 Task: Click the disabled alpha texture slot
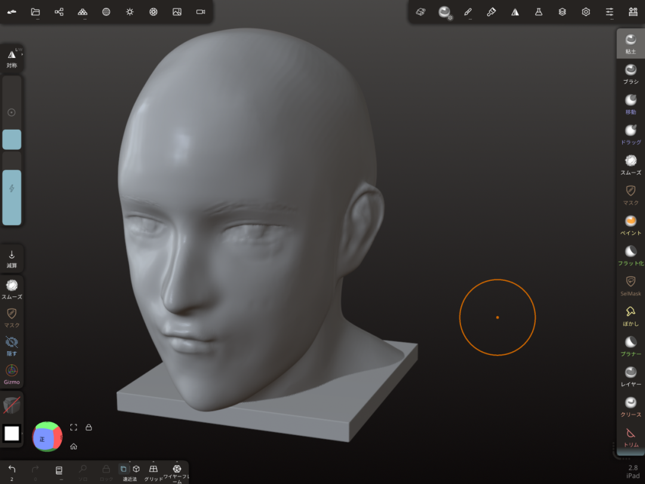coord(11,405)
